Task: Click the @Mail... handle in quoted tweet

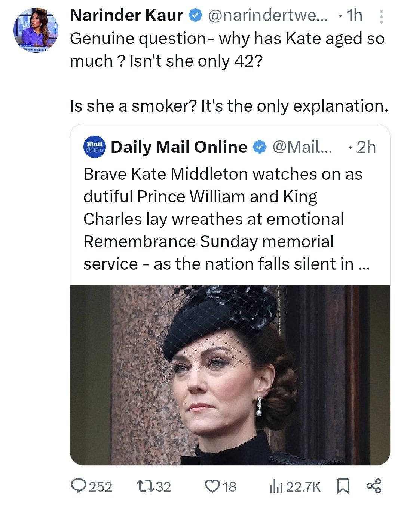Action: click(302, 147)
